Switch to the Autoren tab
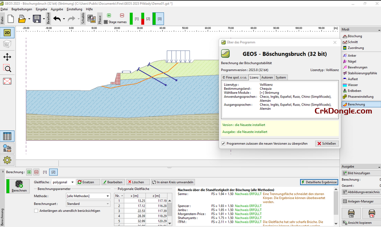Image resolution: width=381 pixels, height=227 pixels. (x=267, y=77)
